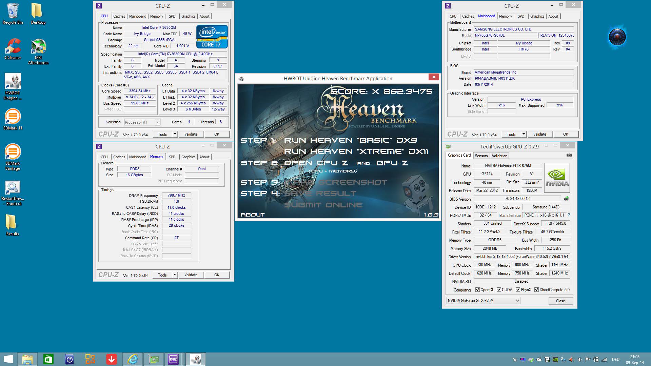Launch 3DMark 11 desktop shortcut
Image resolution: width=651 pixels, height=366 pixels.
click(13, 119)
